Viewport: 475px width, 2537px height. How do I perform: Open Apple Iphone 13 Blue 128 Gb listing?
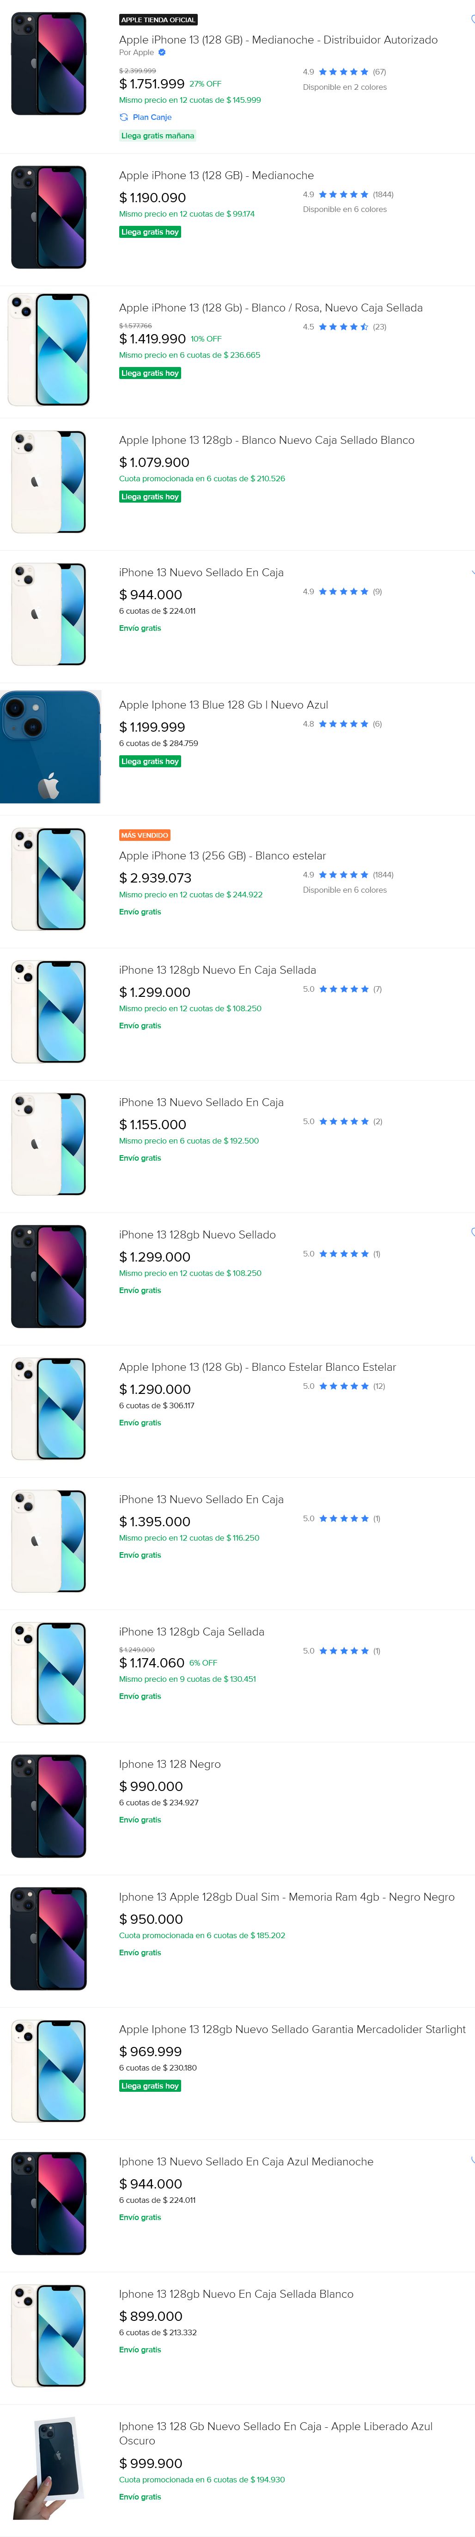click(x=223, y=704)
